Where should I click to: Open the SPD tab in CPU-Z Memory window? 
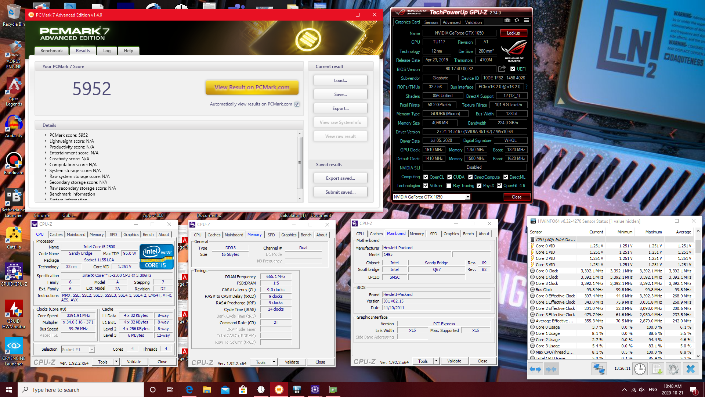coord(271,235)
